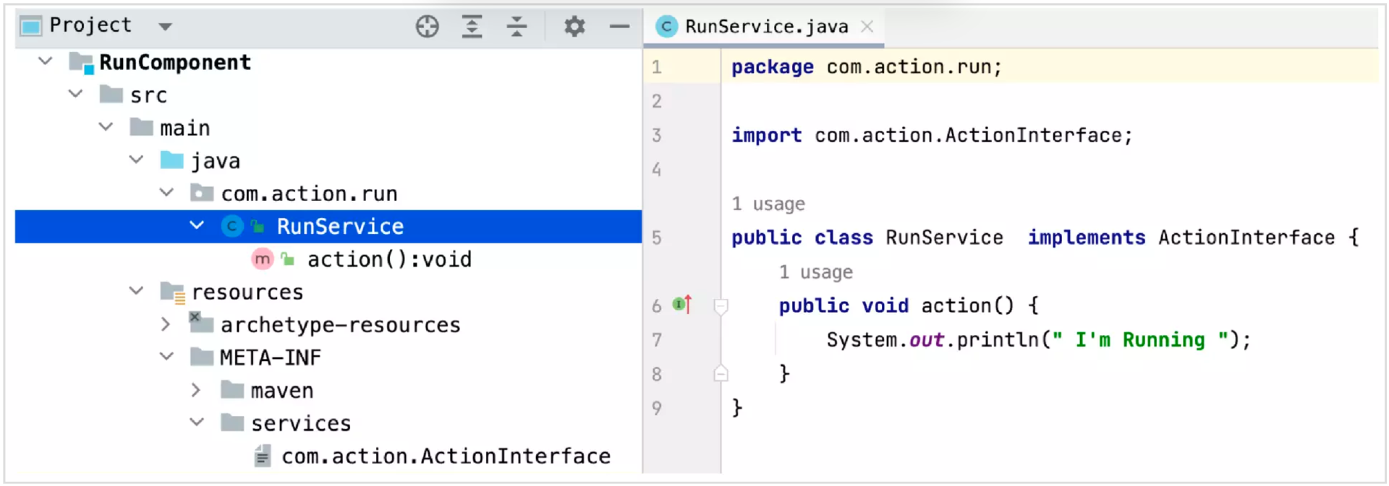Image resolution: width=1389 pixels, height=486 pixels.
Task: Collapse the src folder
Action: pos(76,94)
